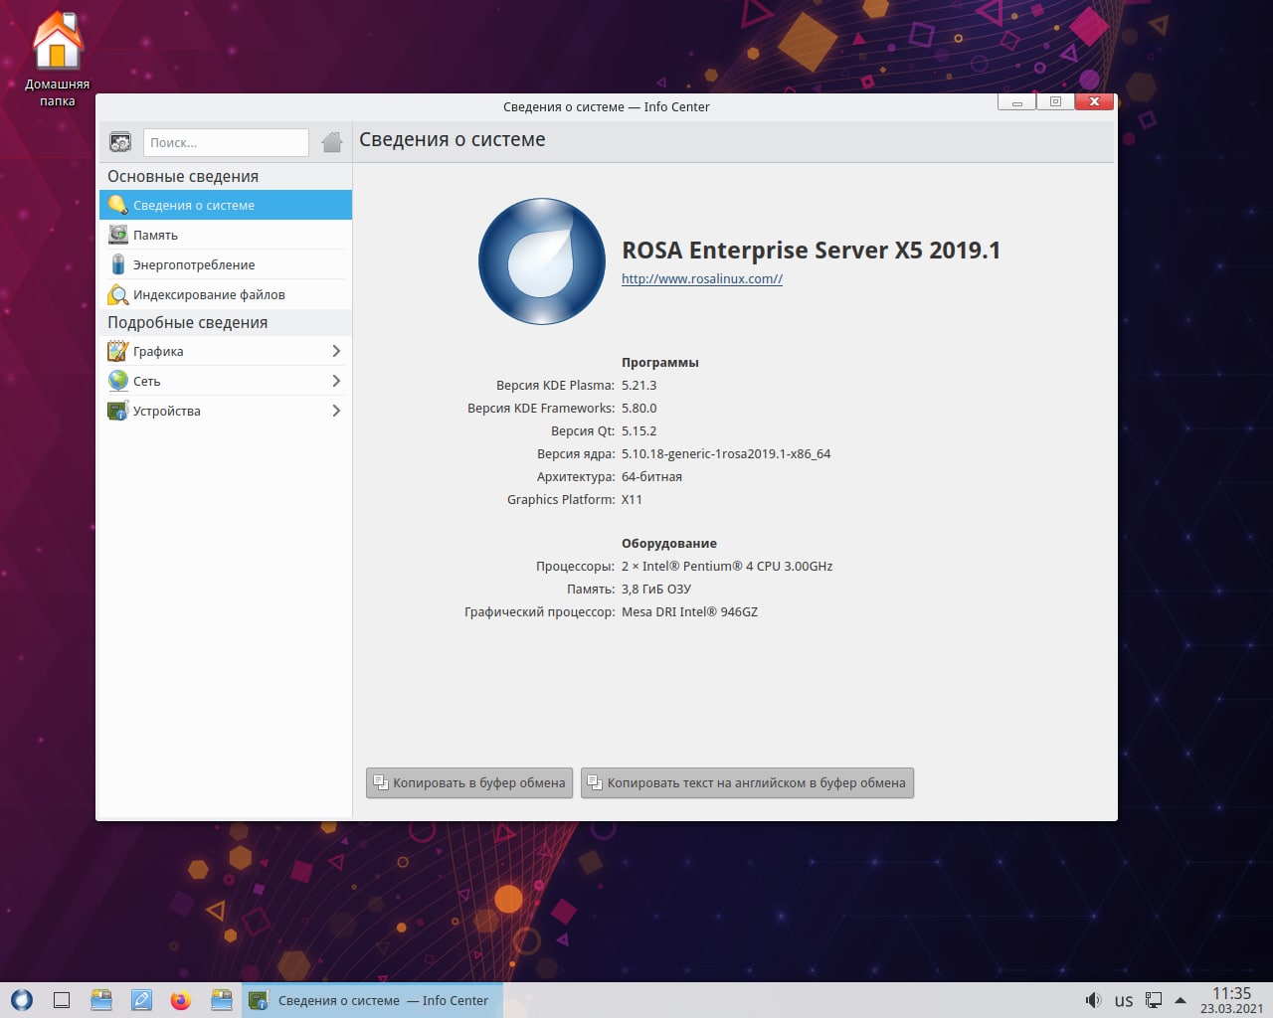Viewport: 1273px width, 1018px height.
Task: Click the us keyboard layout indicator
Action: (1124, 1000)
